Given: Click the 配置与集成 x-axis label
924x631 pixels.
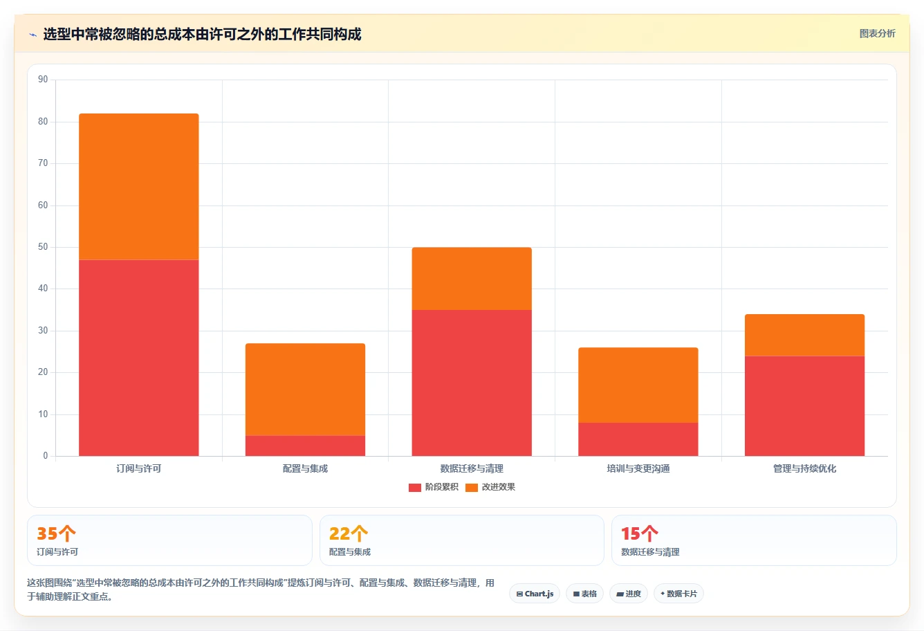Looking at the screenshot, I should pos(305,469).
